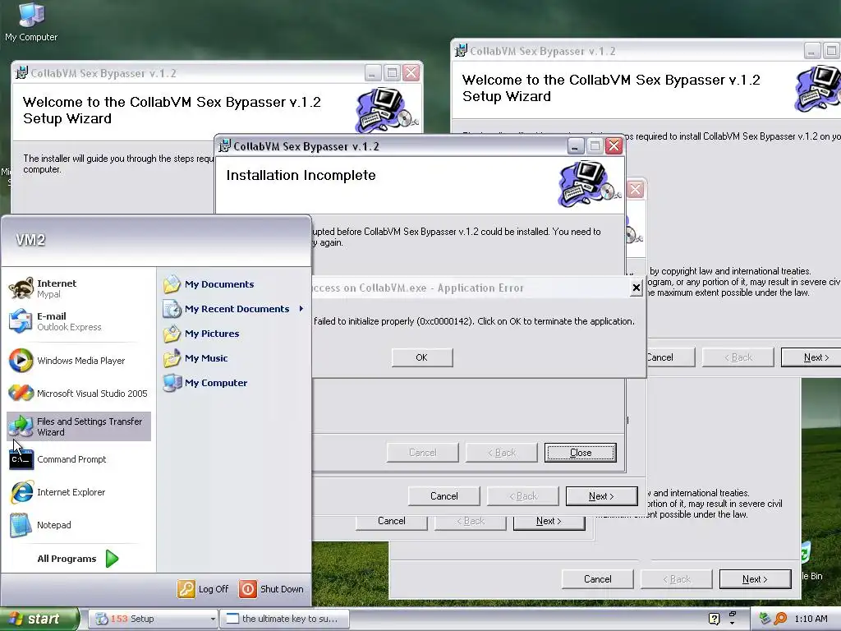
Task: Click Next below the Close button
Action: coord(602,496)
